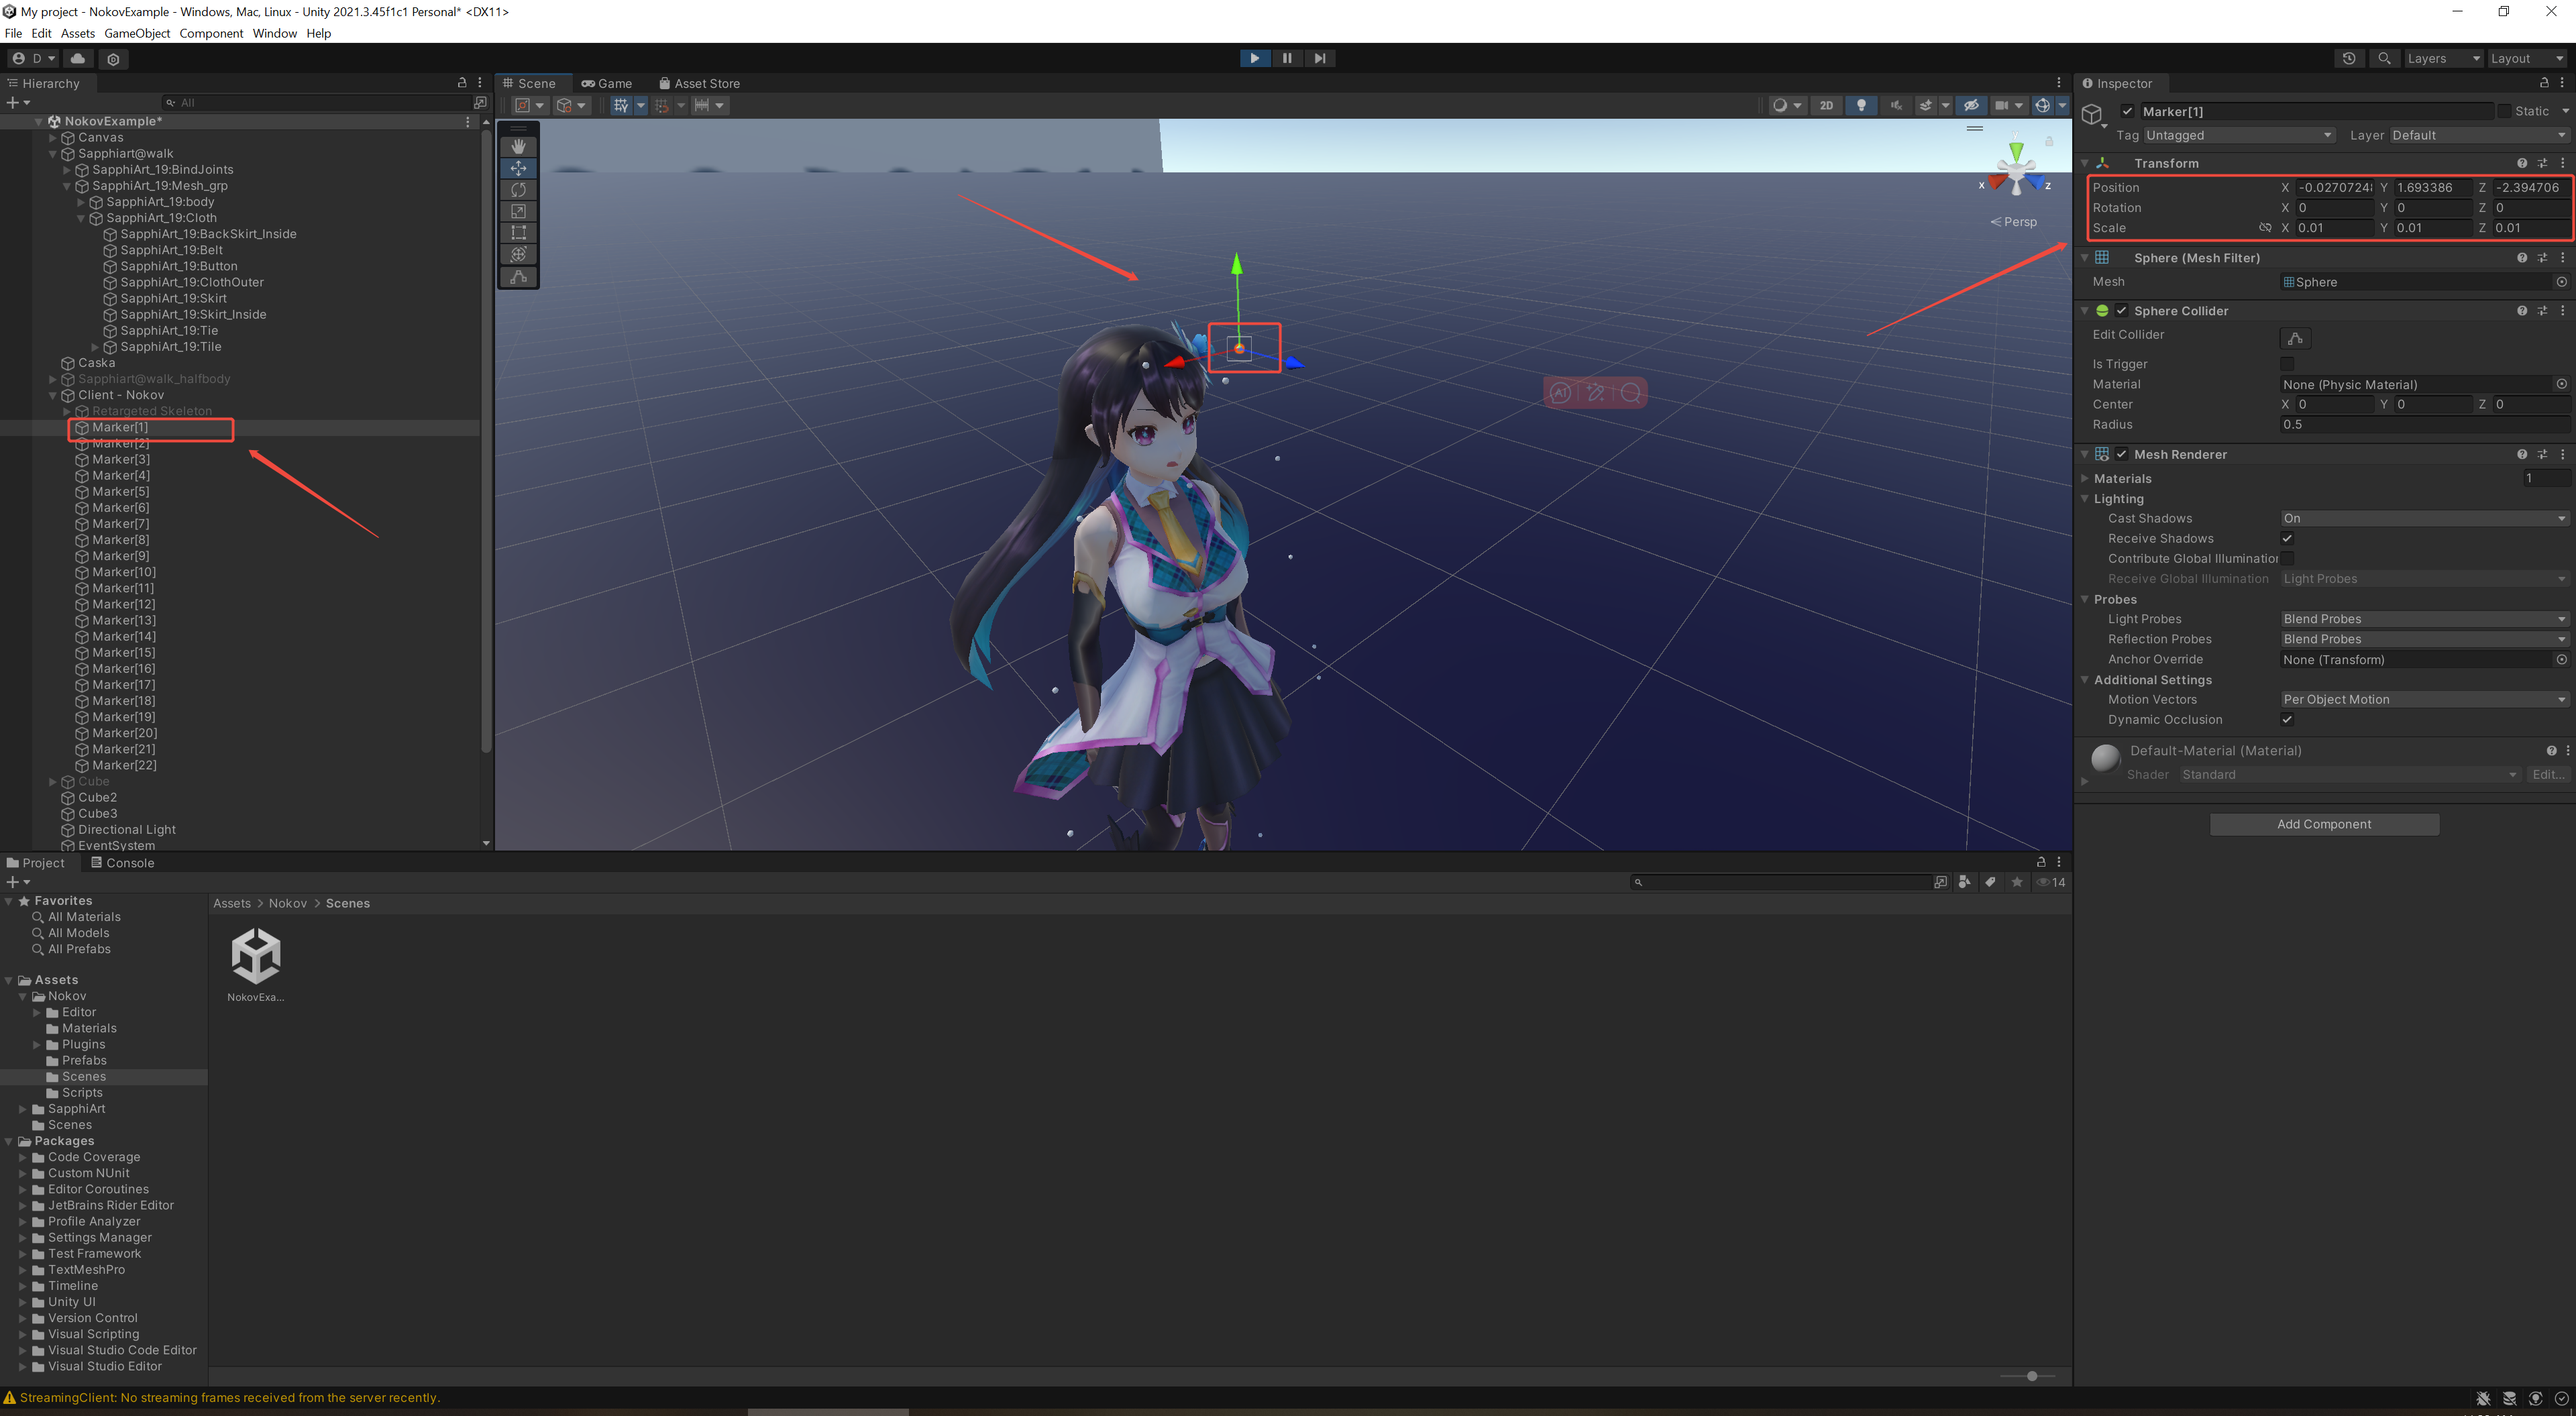Toggle the Static checkbox
The image size is (2576, 1416).
(x=2504, y=111)
